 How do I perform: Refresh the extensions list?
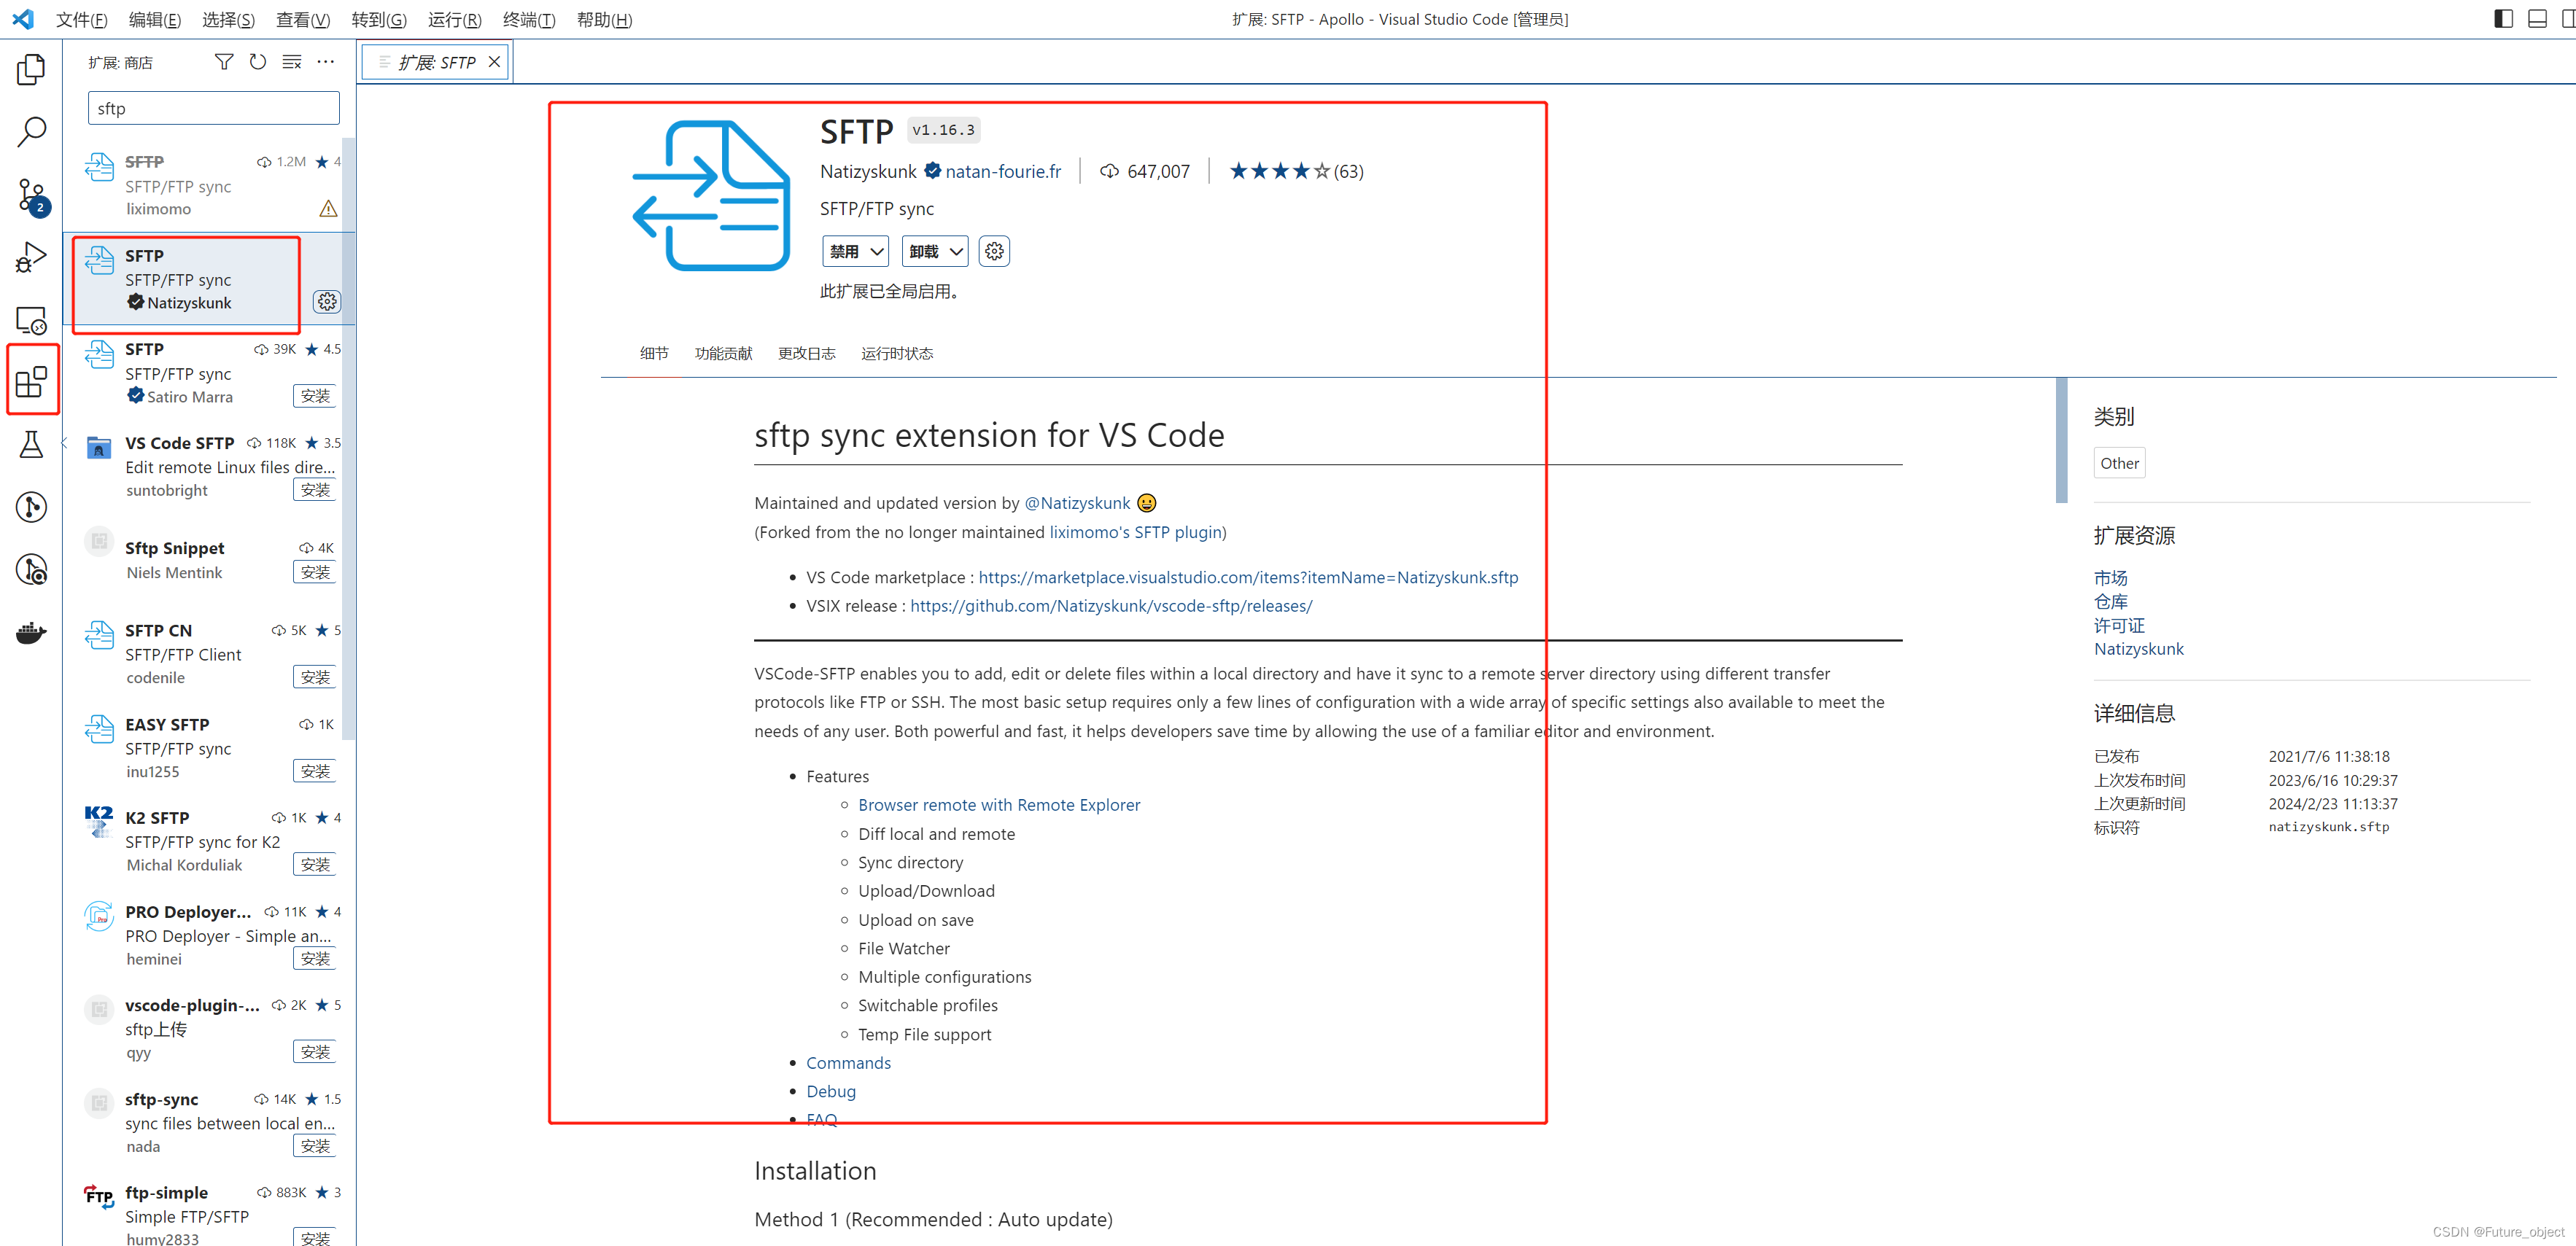(258, 61)
